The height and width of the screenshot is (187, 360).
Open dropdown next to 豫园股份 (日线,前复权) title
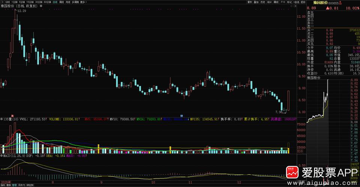(41, 6)
